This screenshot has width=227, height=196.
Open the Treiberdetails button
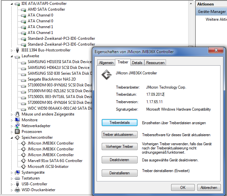[119, 123]
